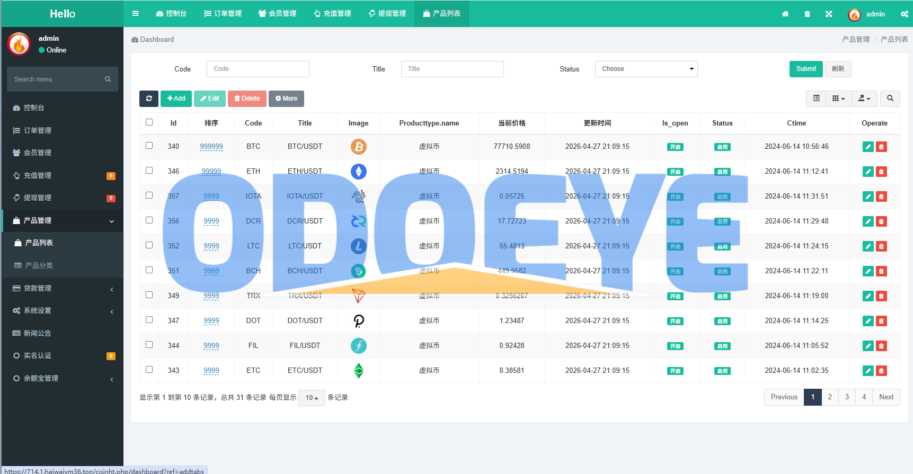Screen dimensions: 913x474
Task: Check the ETH row checkbox
Action: click(x=149, y=171)
